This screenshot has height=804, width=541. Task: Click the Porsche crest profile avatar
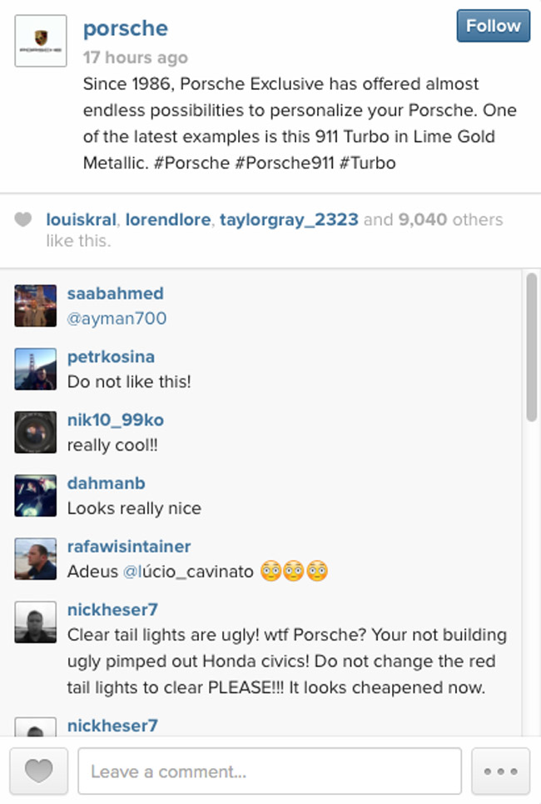click(39, 40)
